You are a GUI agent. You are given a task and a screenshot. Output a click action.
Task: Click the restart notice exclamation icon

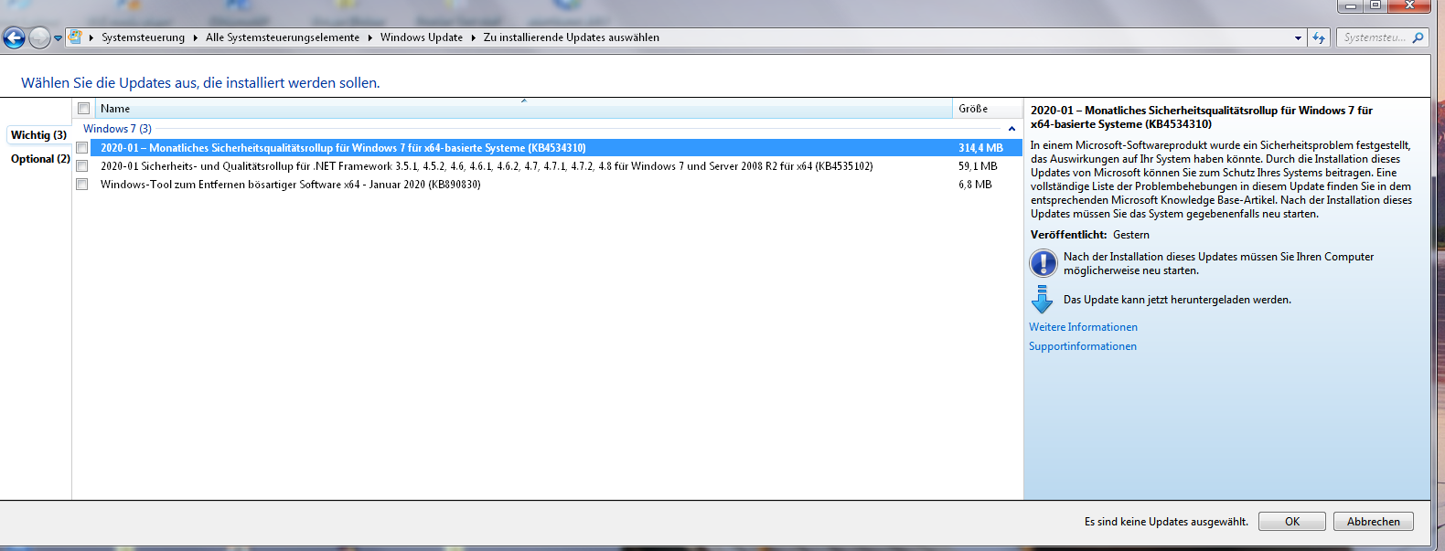pyautogui.click(x=1043, y=263)
